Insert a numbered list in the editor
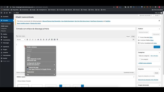This screenshot has width=164, height=92. coord(35,40)
